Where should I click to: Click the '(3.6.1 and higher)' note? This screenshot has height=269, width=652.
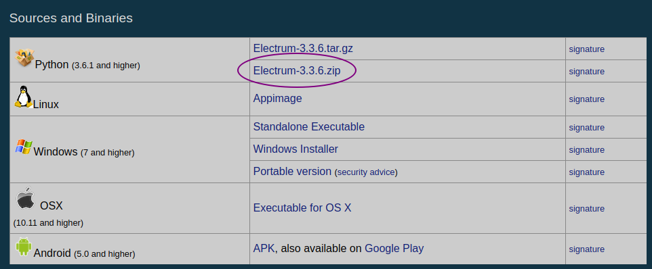[106, 66]
